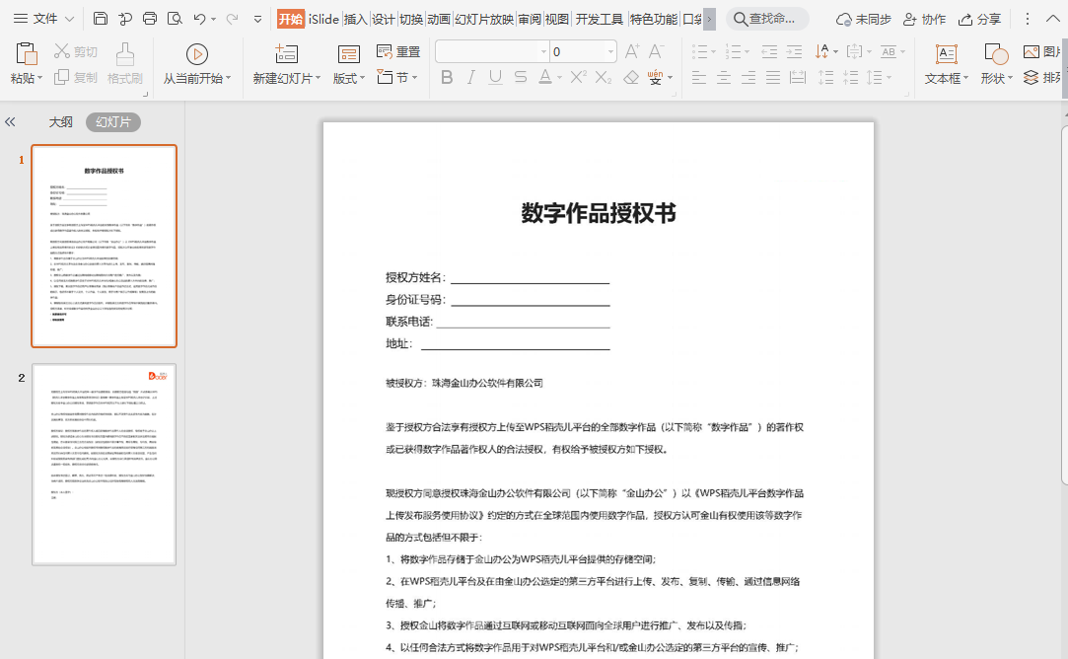Click the Cut scissors icon

point(62,51)
